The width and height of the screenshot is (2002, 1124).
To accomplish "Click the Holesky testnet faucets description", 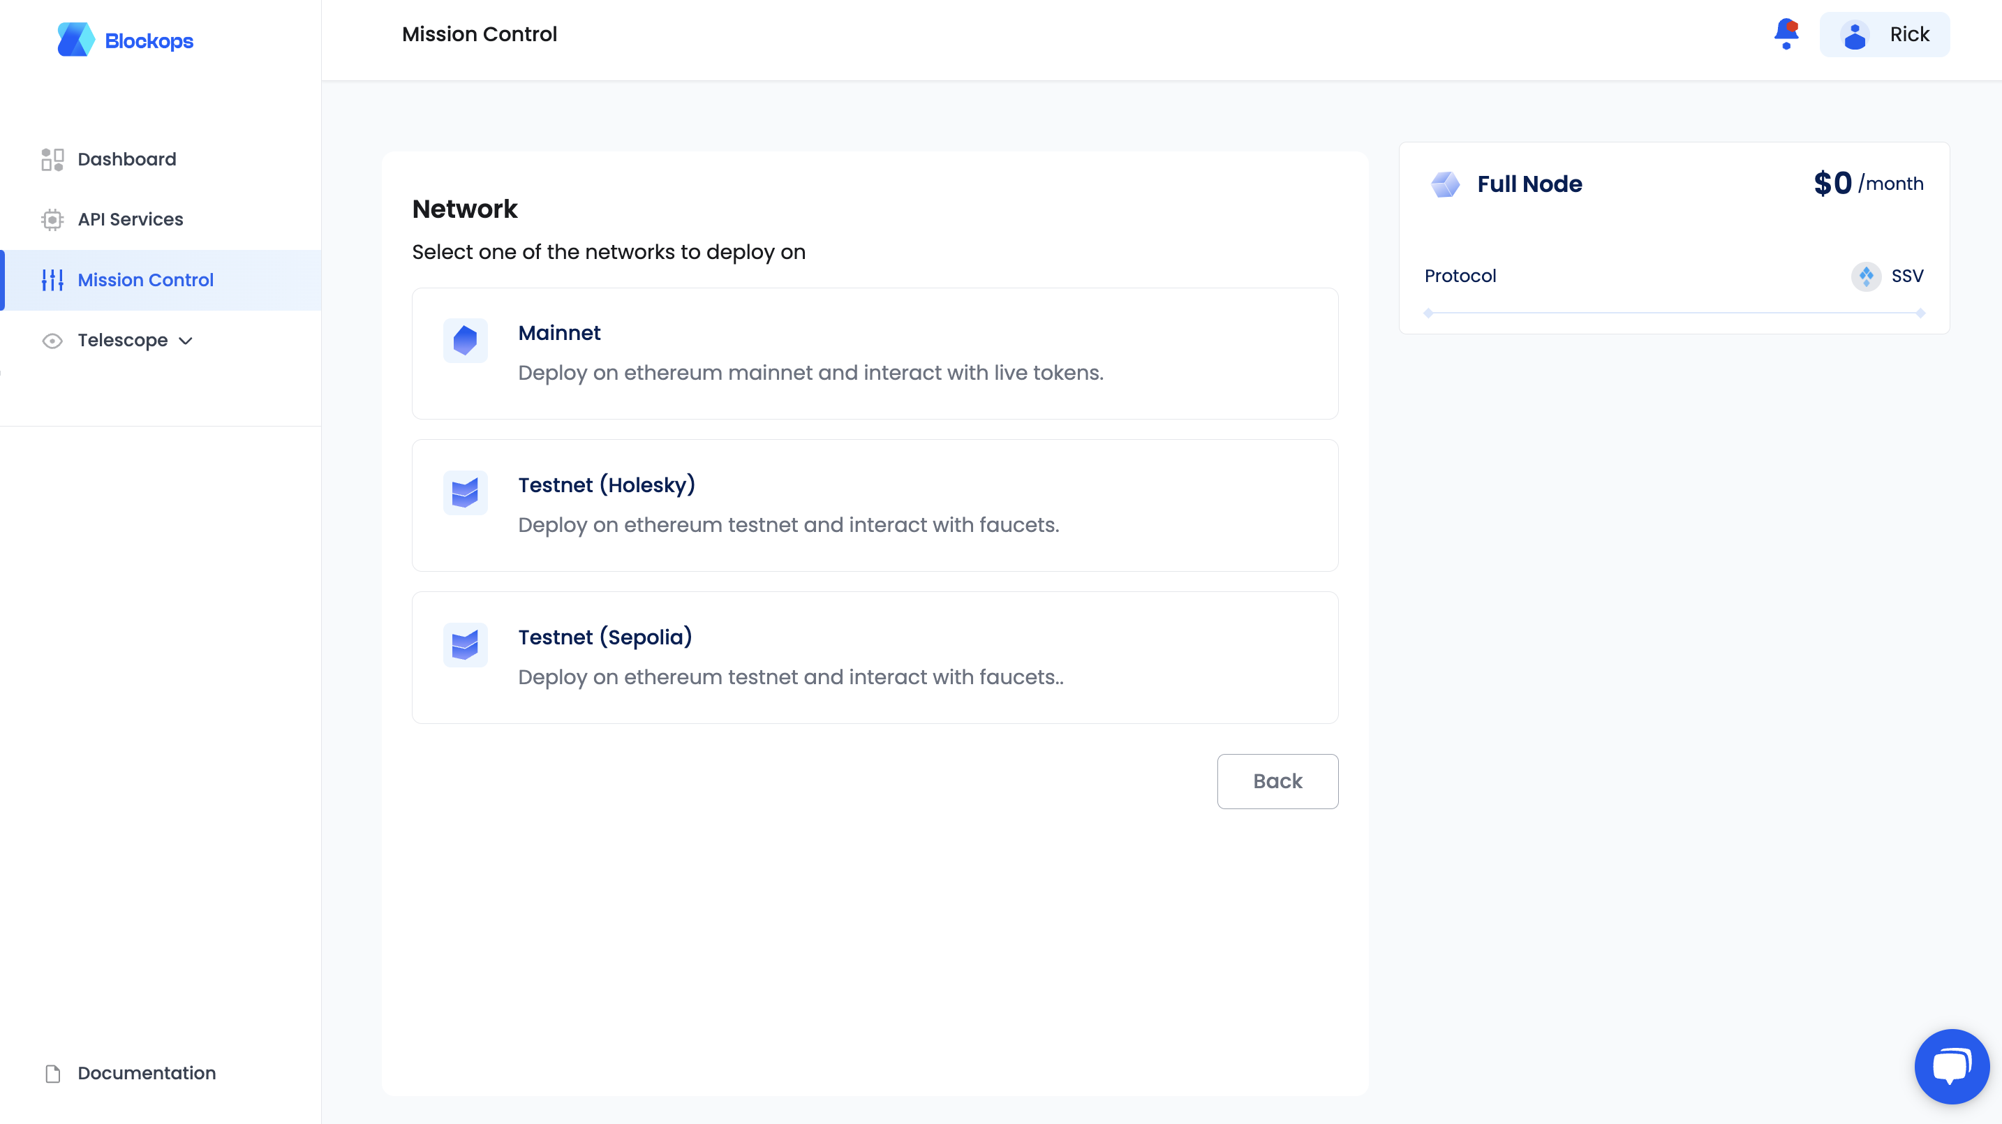I will 789,526.
